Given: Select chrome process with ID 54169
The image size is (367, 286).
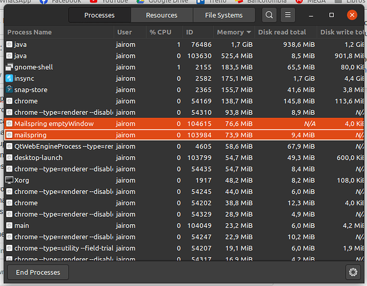Looking at the screenshot, I should point(184,101).
